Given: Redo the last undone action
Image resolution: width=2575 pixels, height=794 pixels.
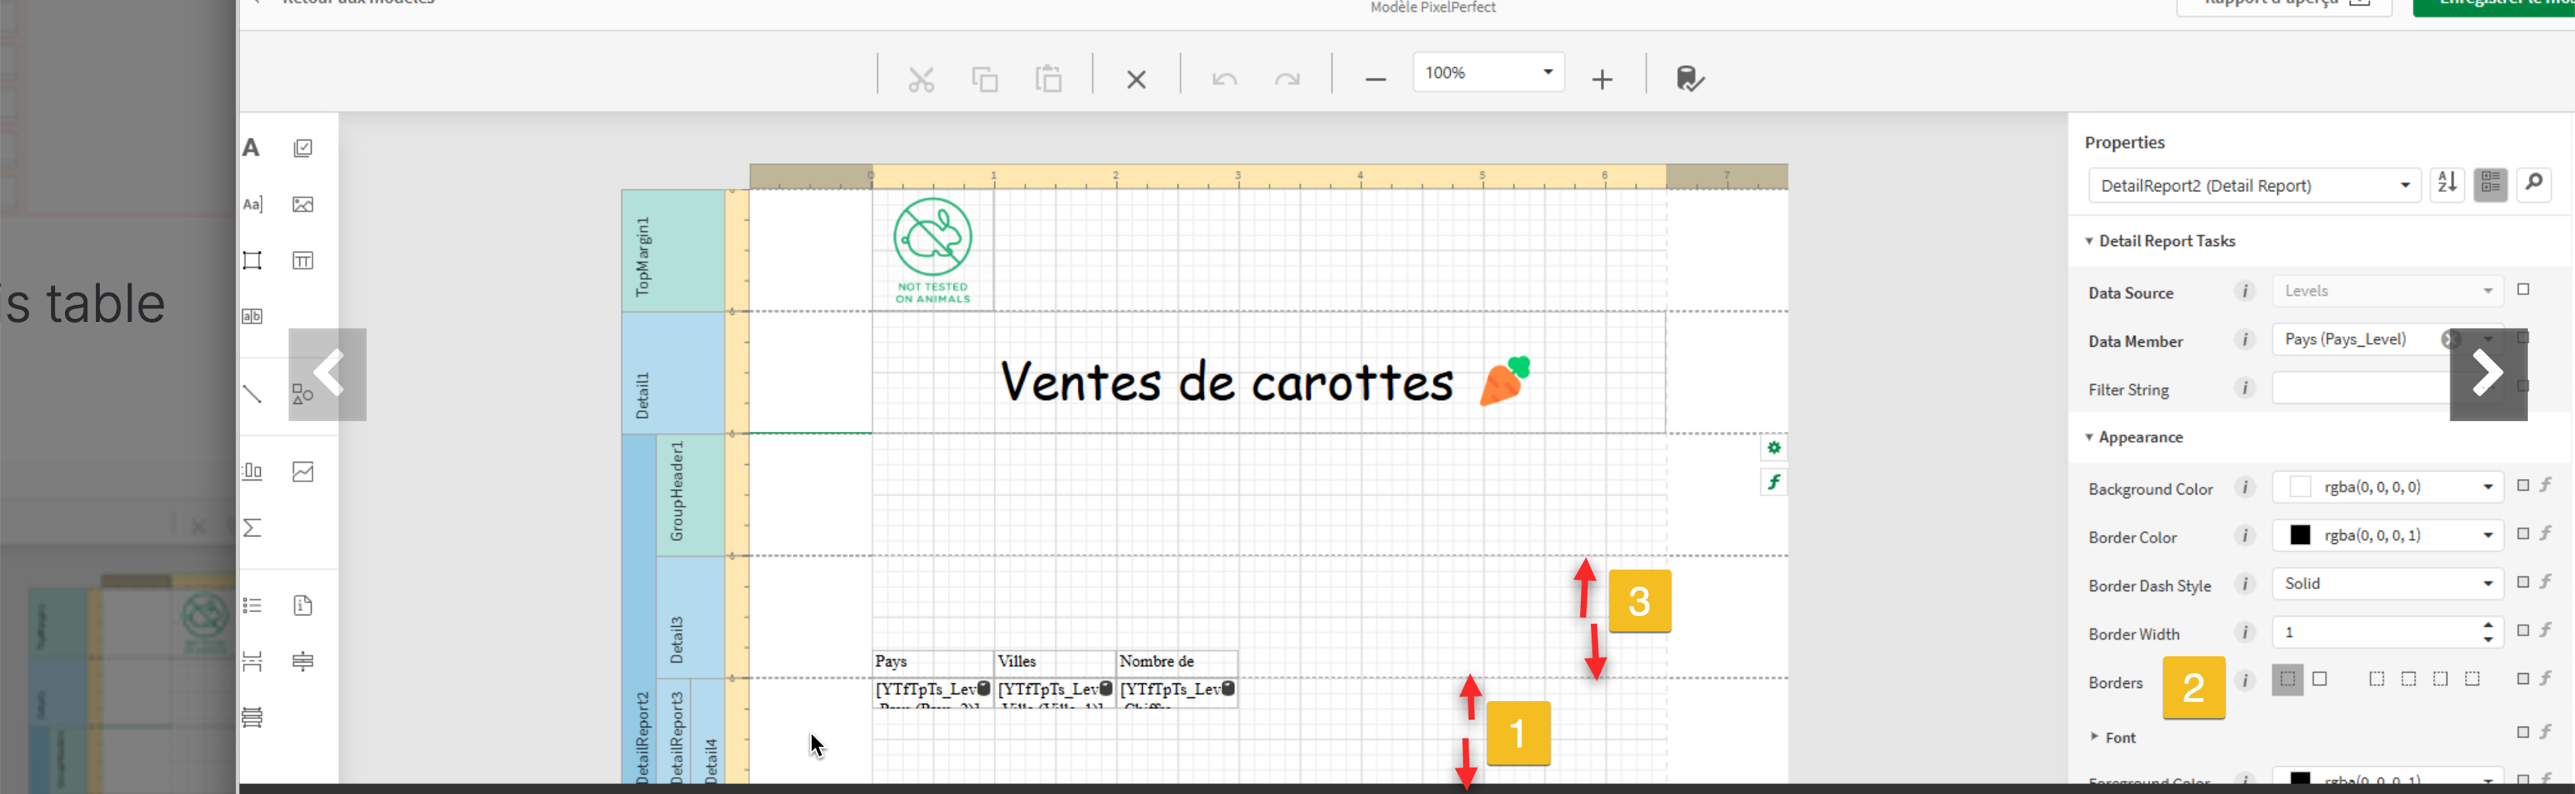Looking at the screenshot, I should point(1287,79).
